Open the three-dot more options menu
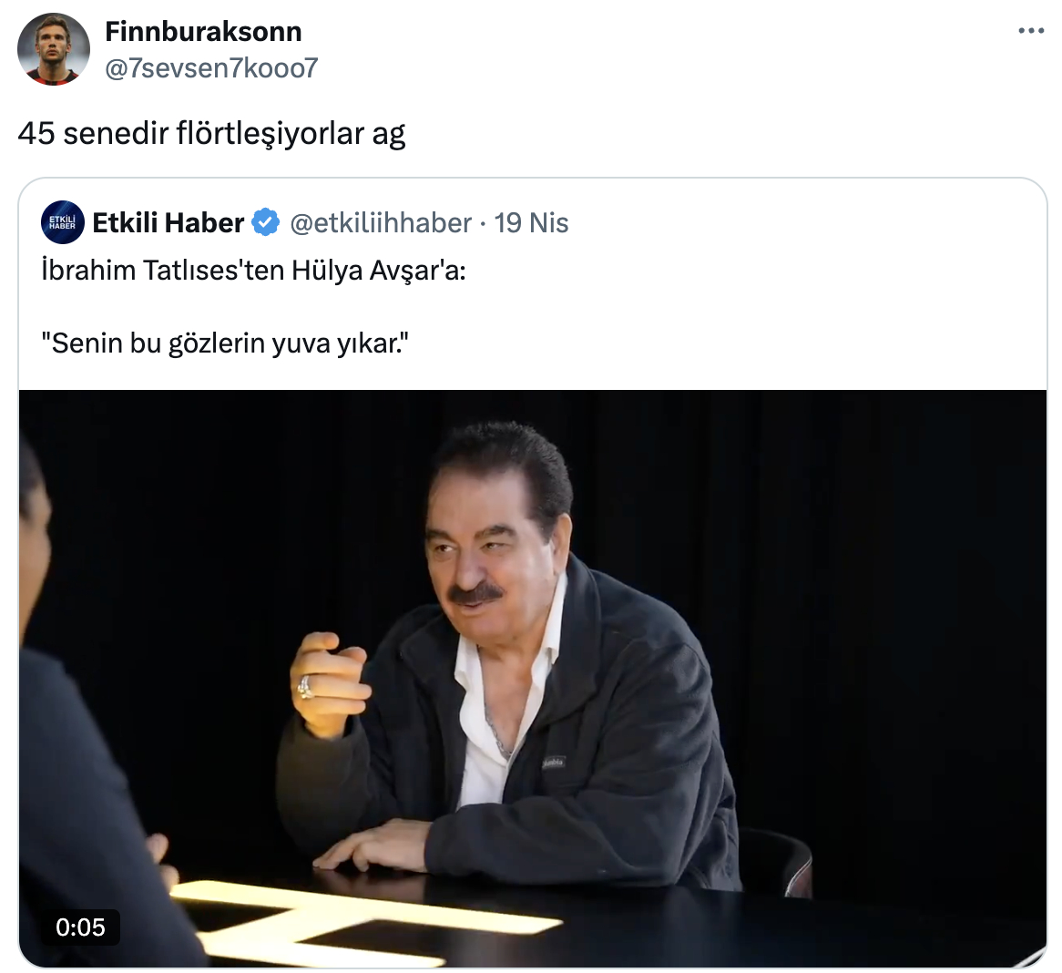The height and width of the screenshot is (973, 1062). click(1030, 32)
